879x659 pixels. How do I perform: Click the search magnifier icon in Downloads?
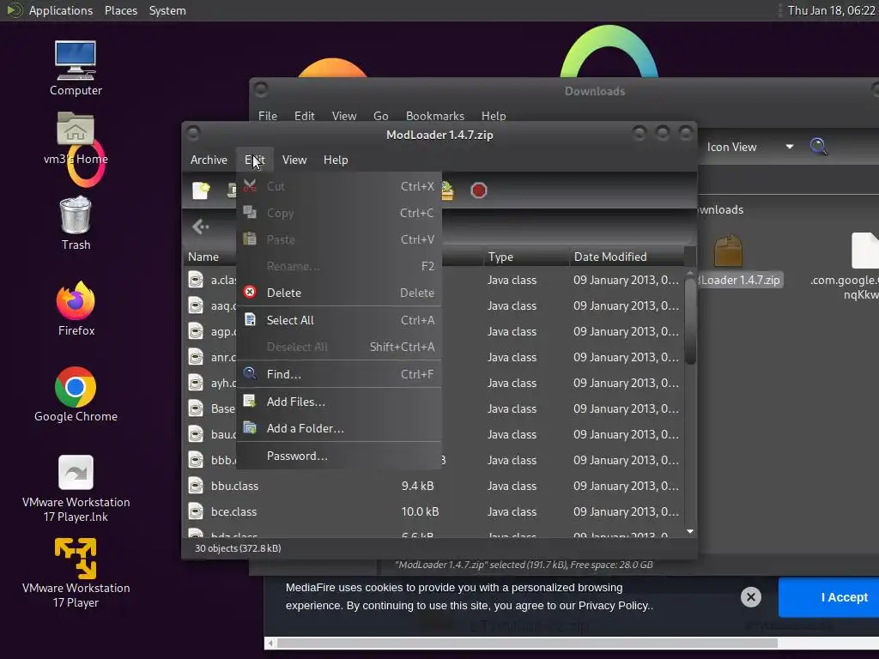click(x=818, y=147)
